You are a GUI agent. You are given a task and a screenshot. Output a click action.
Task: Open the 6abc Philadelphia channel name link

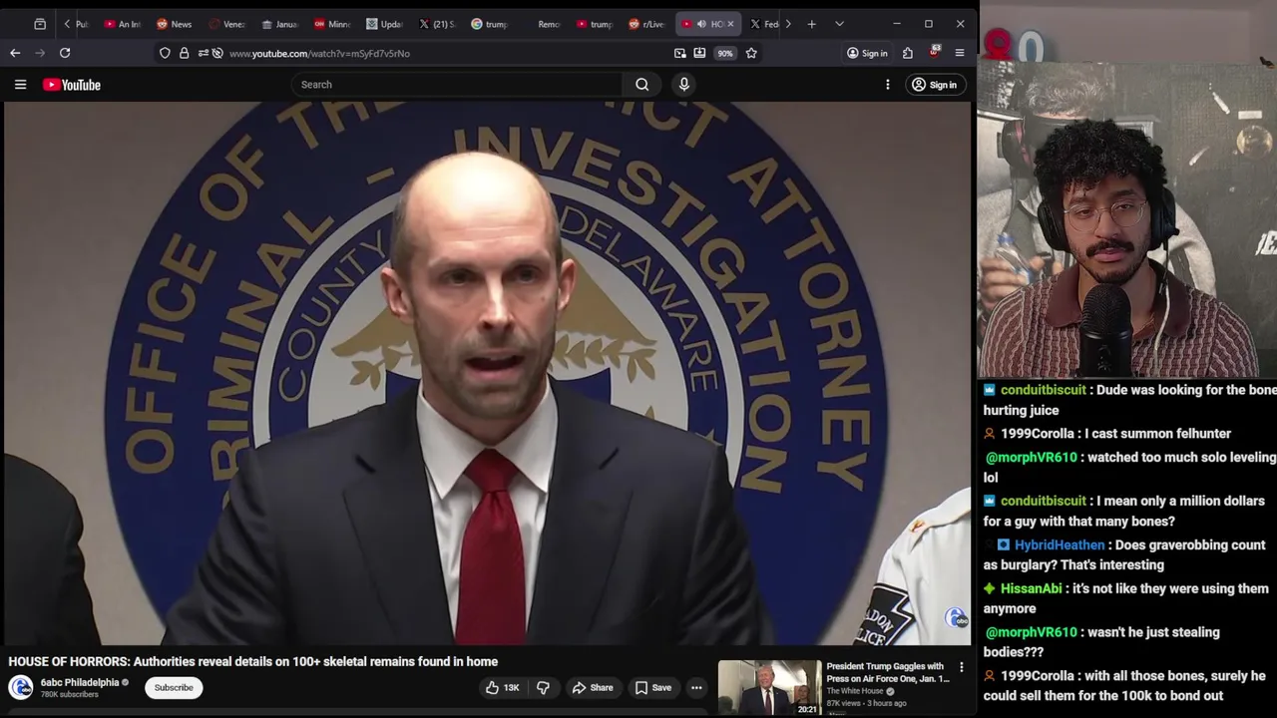tap(80, 682)
